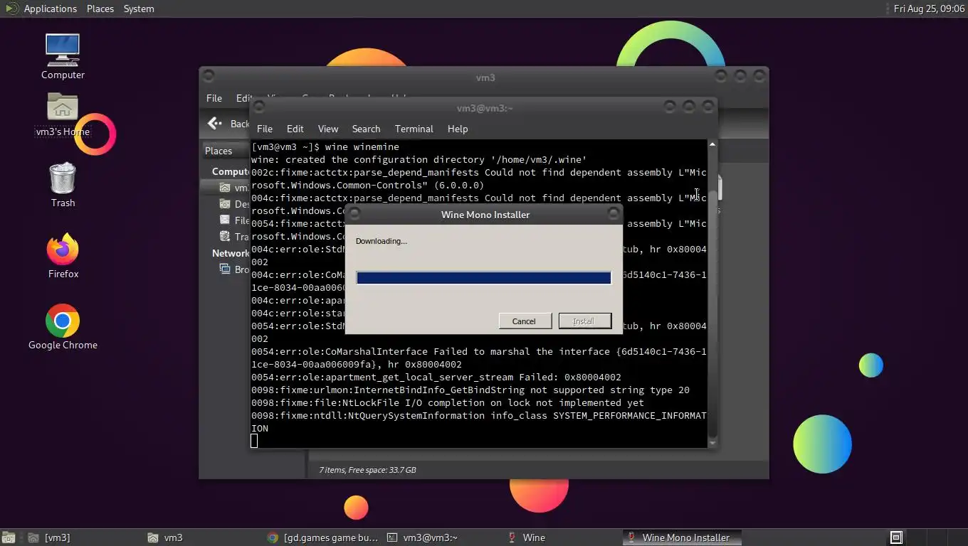Select Browse Network icon in sidebar
This screenshot has width=968, height=546.
(x=225, y=269)
